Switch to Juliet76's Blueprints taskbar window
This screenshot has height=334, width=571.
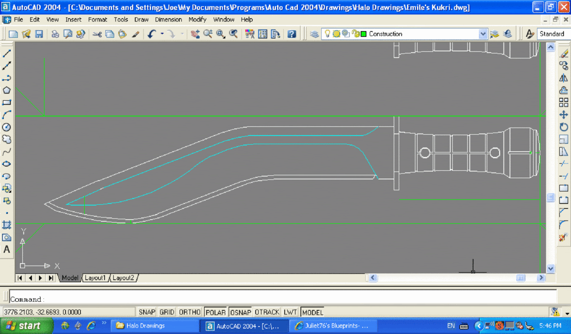pyautogui.click(x=333, y=326)
